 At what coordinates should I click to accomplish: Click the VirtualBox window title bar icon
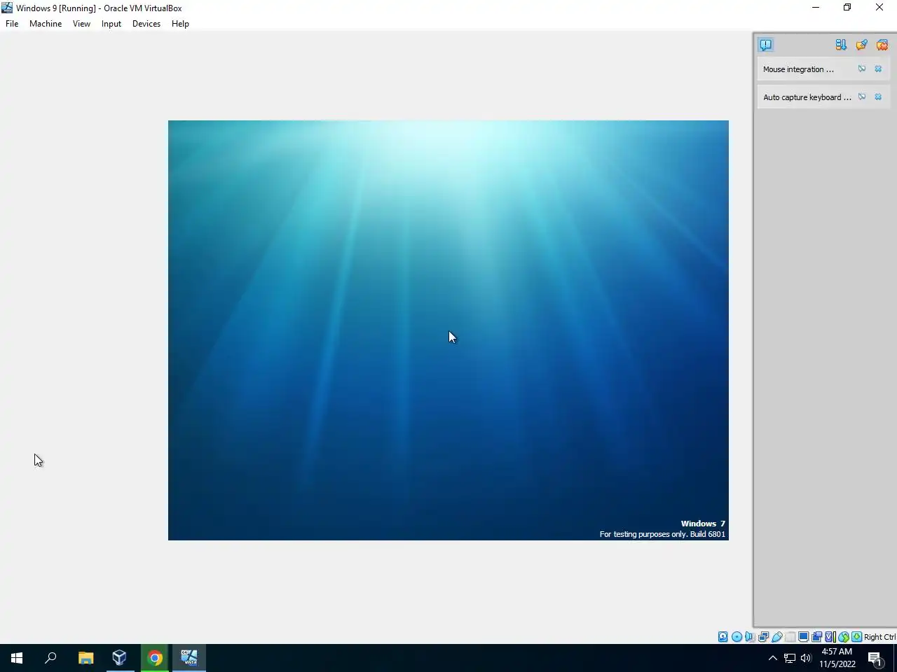pos(7,8)
